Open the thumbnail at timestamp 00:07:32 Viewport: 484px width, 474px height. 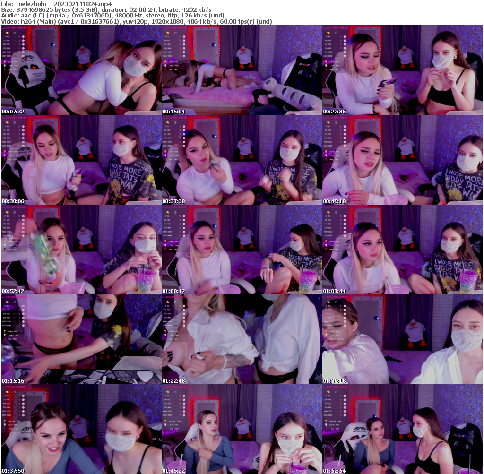pos(81,70)
